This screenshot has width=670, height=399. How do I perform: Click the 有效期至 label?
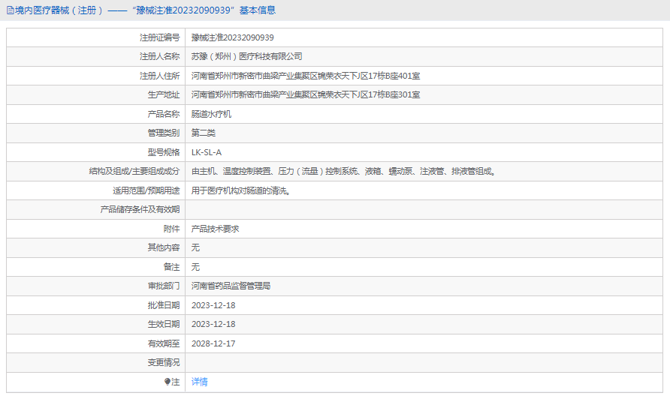164,343
